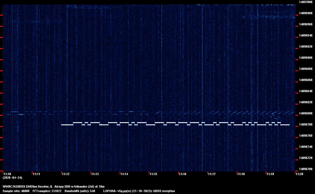This screenshot has width=315, height=194.
Task: Select the 14096900 frequency label
Action: point(305,58)
